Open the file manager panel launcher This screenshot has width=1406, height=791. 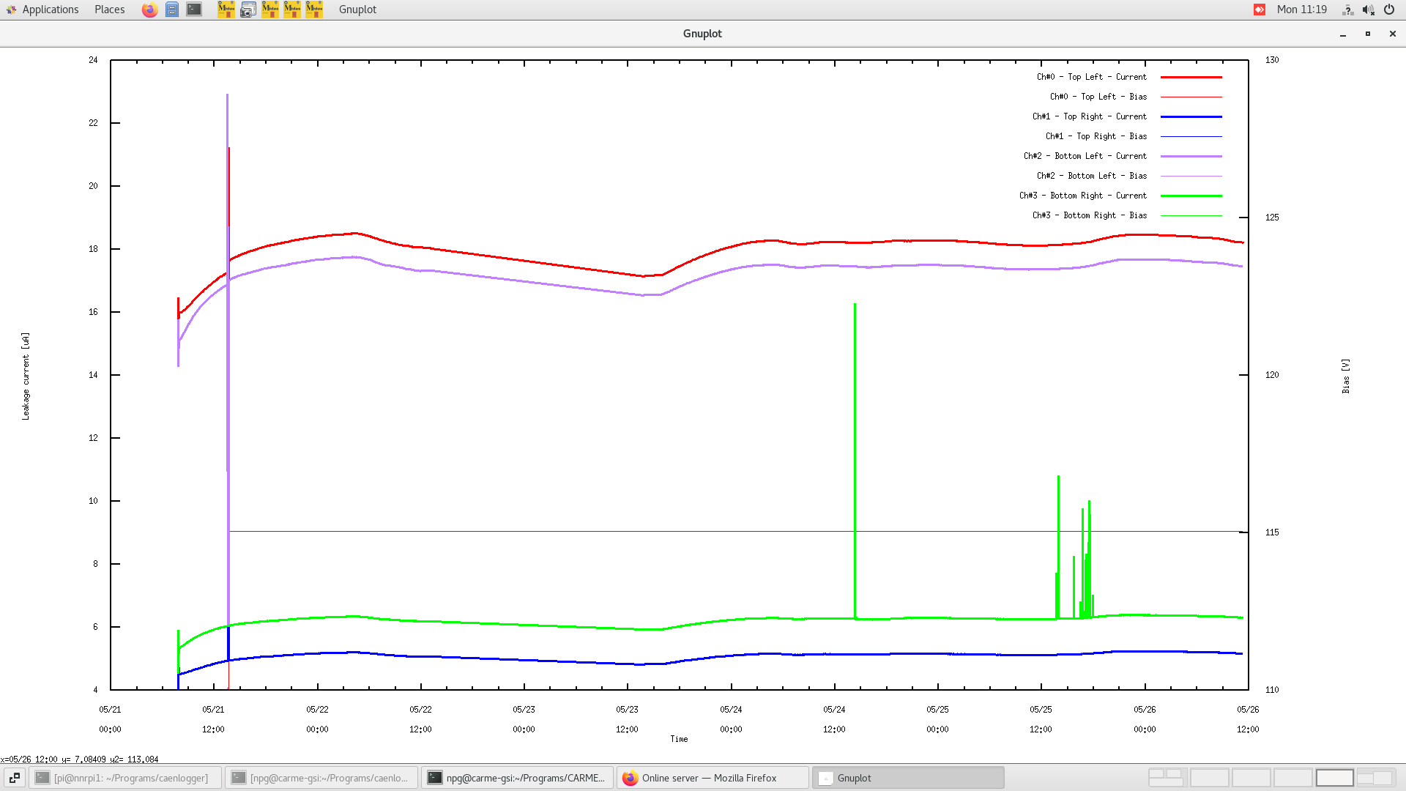172,10
